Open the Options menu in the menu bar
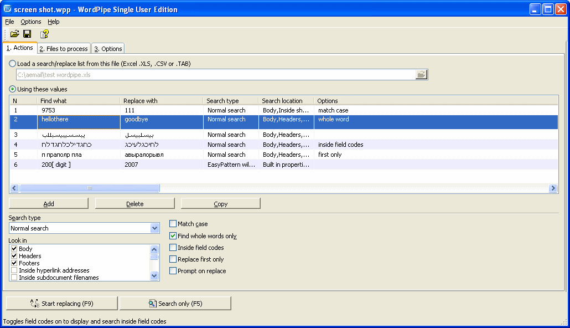Image resolution: width=570 pixels, height=328 pixels. (x=31, y=22)
